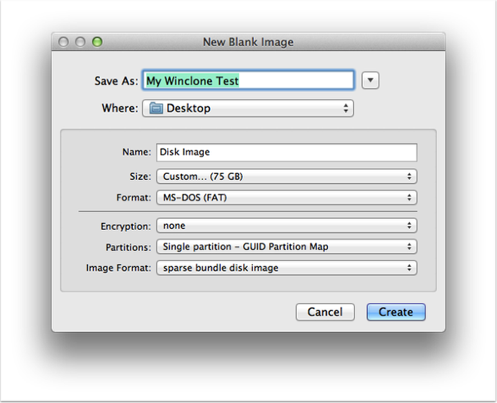
Task: Click the arrows on the Image Format popup
Action: pos(410,268)
